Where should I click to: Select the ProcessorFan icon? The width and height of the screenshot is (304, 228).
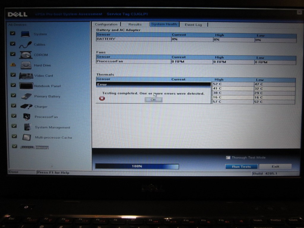(27, 117)
